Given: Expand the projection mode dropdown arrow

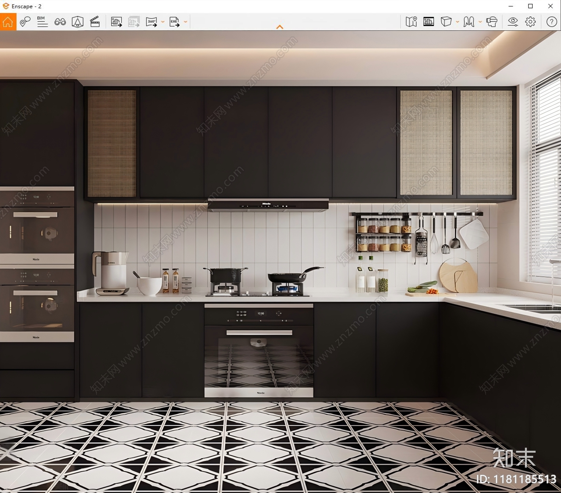Looking at the screenshot, I should 480,22.
